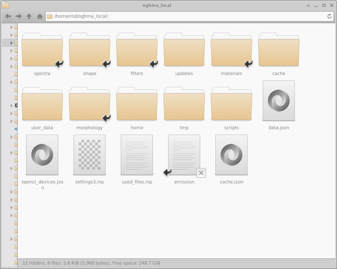Open the cache.json file
The image size is (337, 269).
click(231, 154)
